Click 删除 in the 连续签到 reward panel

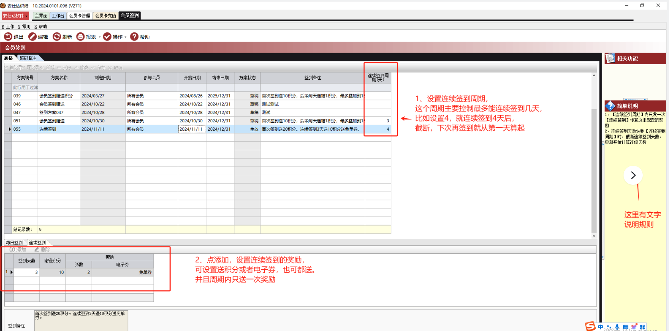(42, 250)
